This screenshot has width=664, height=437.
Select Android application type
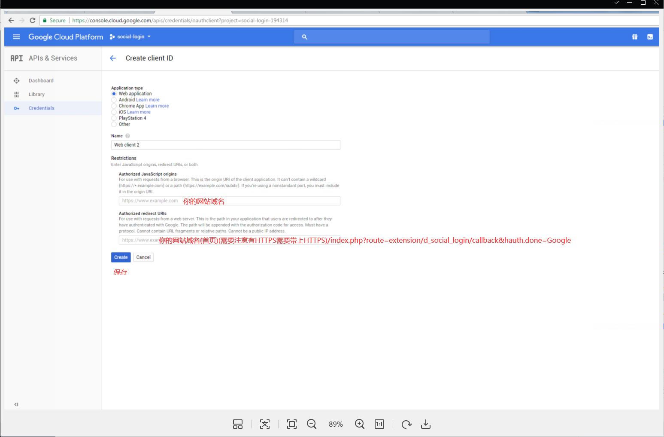[x=114, y=100]
